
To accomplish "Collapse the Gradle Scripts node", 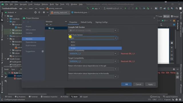I will [x=5, y=59].
